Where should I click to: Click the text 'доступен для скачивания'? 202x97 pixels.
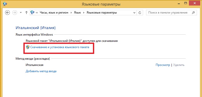(x=100, y=41)
